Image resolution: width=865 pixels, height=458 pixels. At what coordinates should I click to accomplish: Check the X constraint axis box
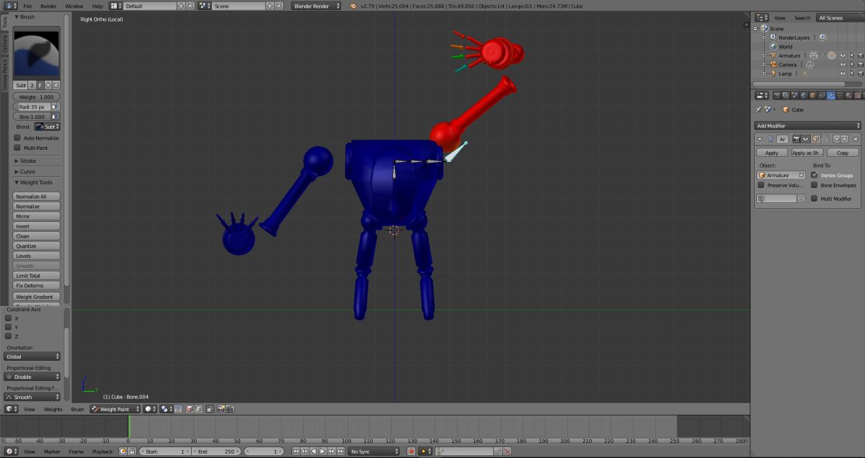point(9,318)
